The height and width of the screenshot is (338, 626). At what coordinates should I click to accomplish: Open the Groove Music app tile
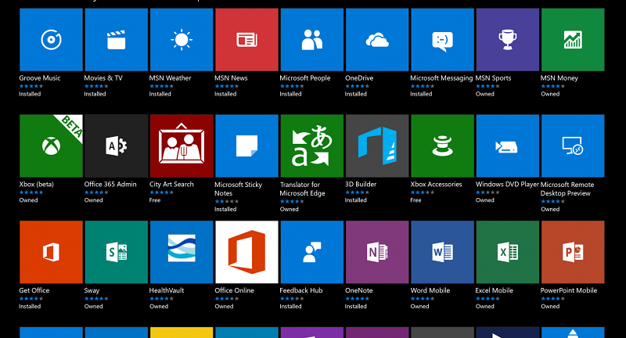51,40
